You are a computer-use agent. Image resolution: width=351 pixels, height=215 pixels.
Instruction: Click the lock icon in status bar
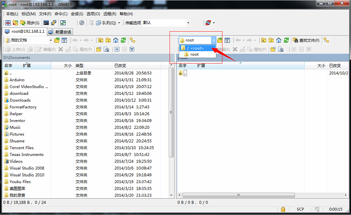pyautogui.click(x=283, y=209)
